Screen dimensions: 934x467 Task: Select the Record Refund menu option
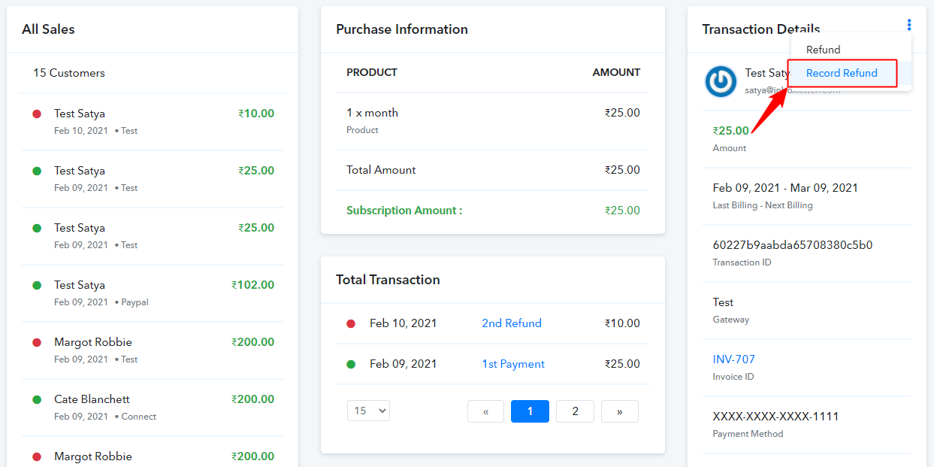[842, 73]
